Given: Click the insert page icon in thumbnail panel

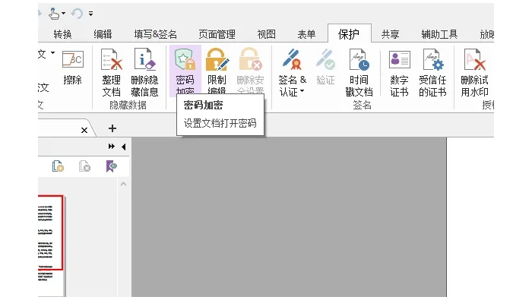Looking at the screenshot, I should click(x=58, y=166).
